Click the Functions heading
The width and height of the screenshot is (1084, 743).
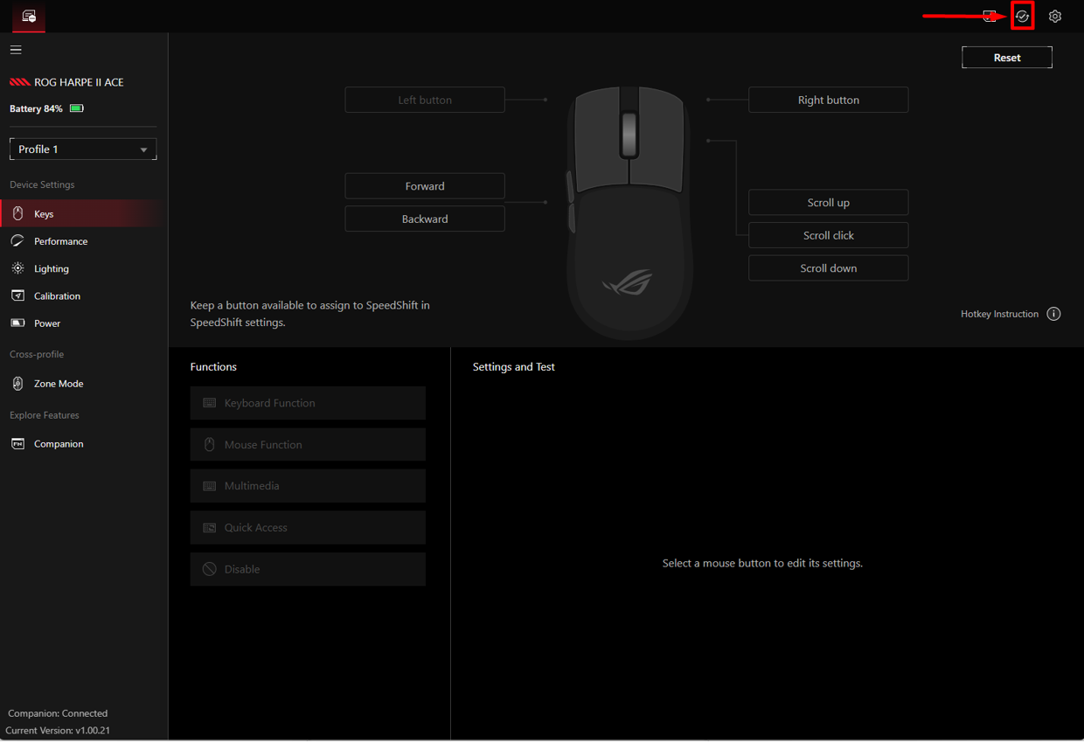[213, 367]
